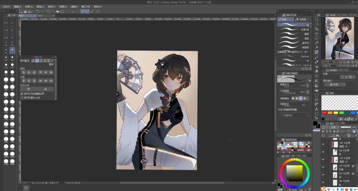This screenshot has height=191, width=358.
Task: Click the New canvas icon in toolbar
Action: [21, 11]
